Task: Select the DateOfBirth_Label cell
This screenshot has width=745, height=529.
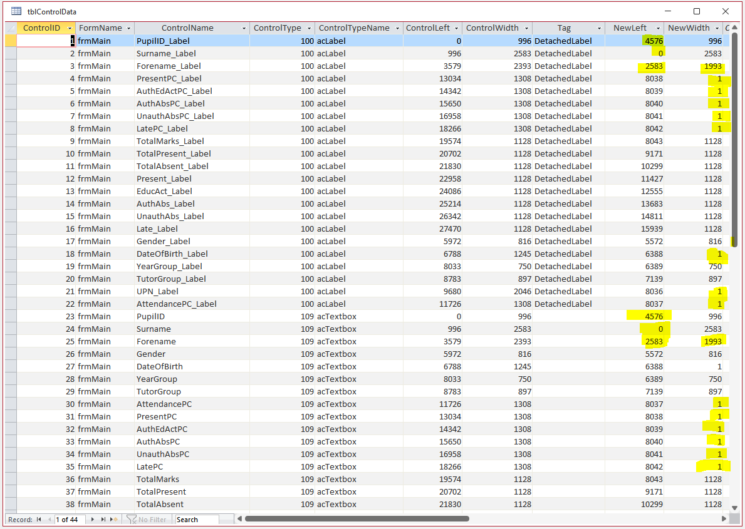Action: coord(192,254)
